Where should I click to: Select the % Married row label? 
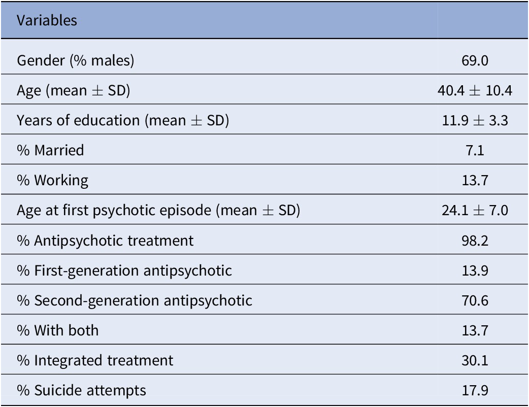pyautogui.click(x=51, y=151)
